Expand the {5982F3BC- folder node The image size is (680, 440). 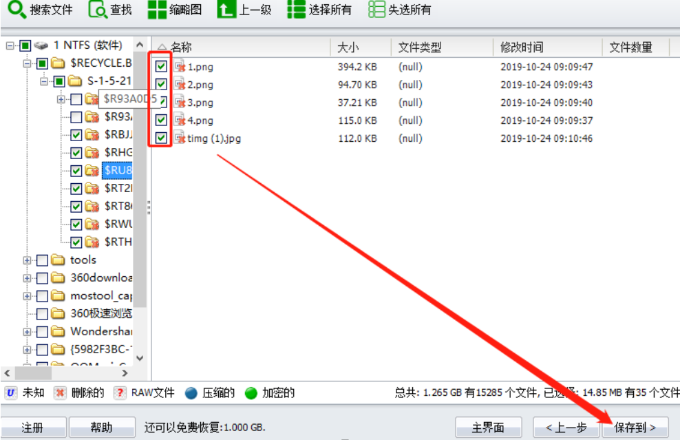27,350
